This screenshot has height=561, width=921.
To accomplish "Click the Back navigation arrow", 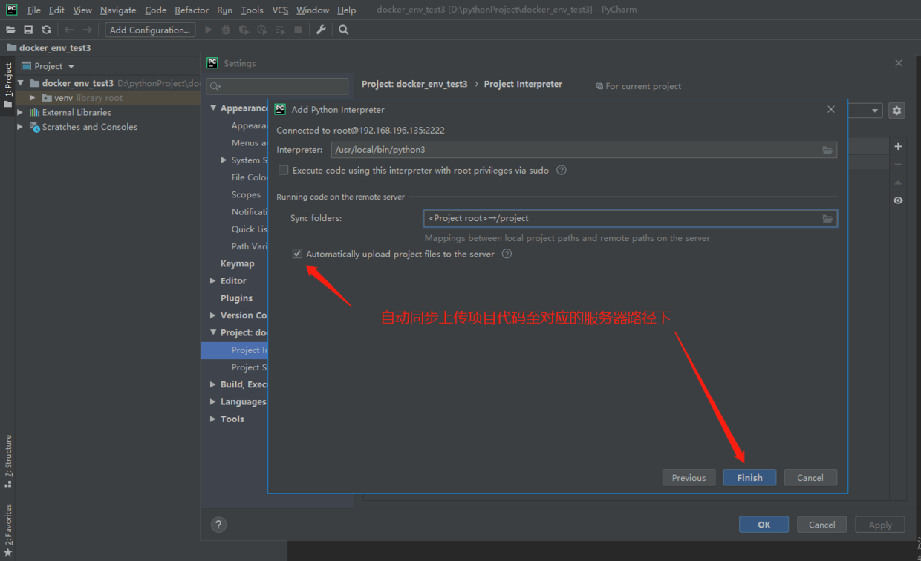I will tap(69, 30).
